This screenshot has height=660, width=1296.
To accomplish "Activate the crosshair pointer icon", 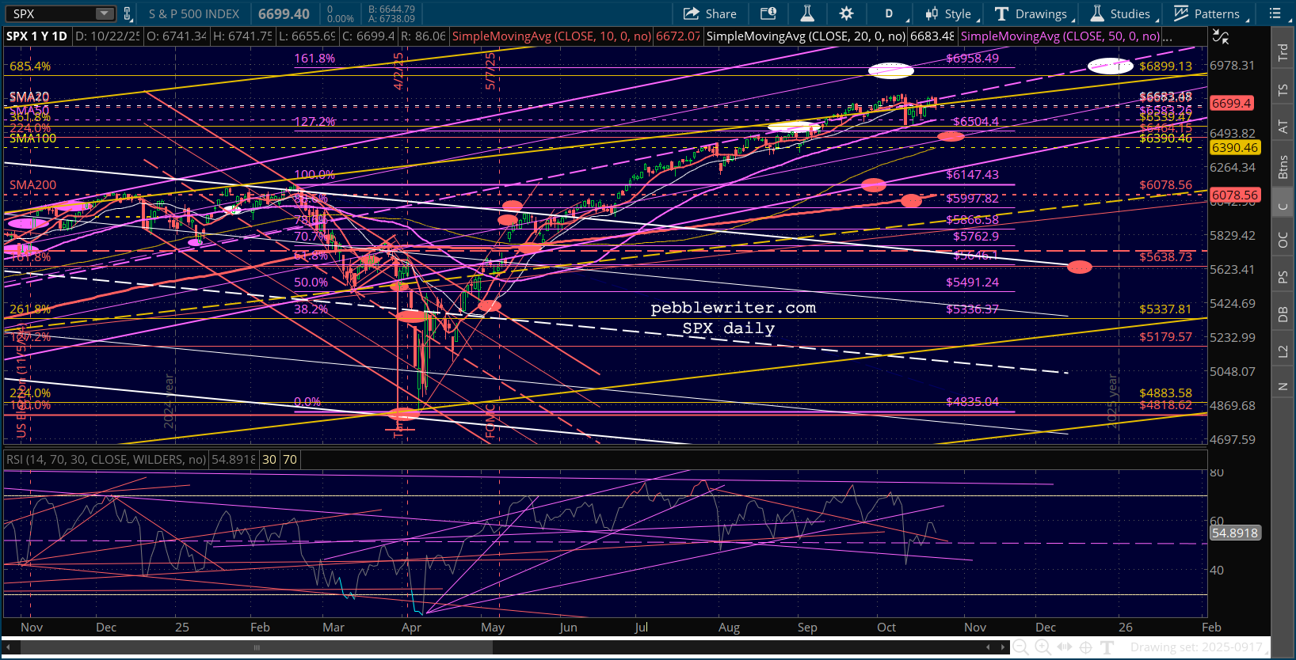I will [x=1085, y=647].
